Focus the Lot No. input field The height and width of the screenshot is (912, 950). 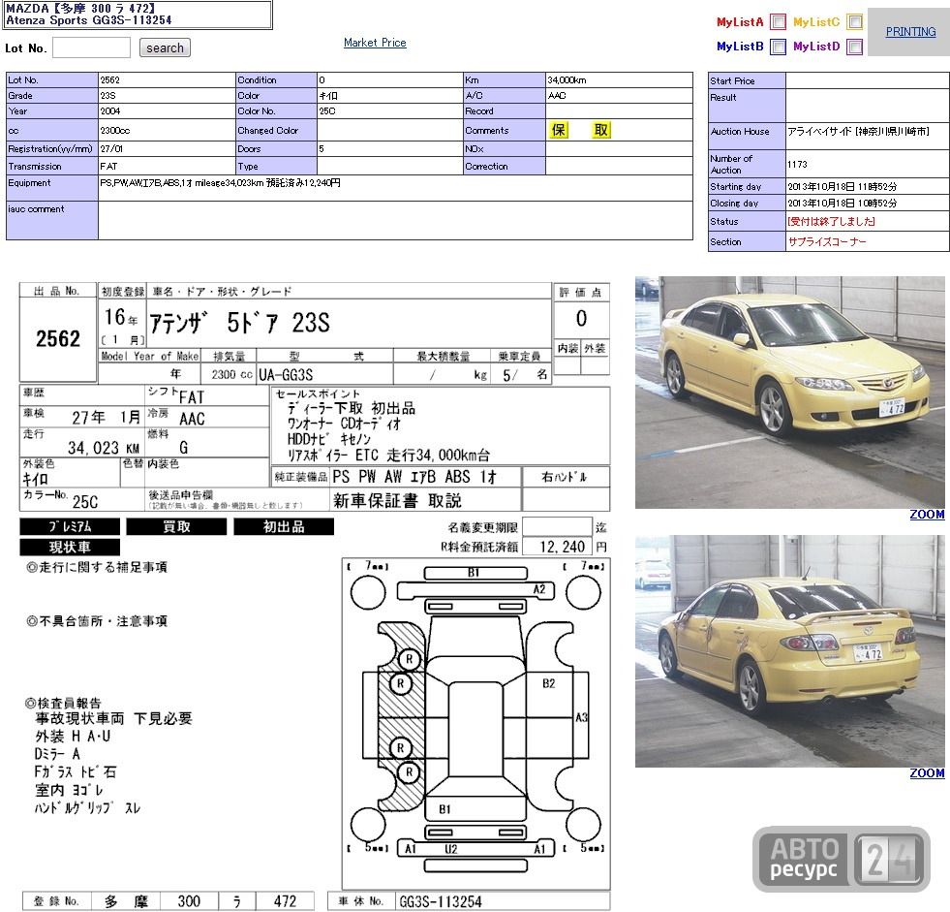(x=91, y=47)
